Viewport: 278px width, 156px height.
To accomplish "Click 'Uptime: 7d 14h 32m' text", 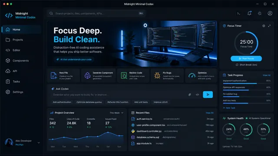I will click(x=232, y=146).
